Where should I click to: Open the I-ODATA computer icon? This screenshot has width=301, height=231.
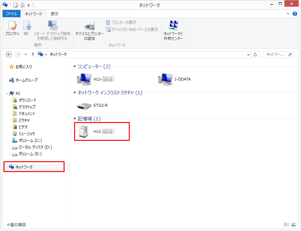[x=165, y=79]
